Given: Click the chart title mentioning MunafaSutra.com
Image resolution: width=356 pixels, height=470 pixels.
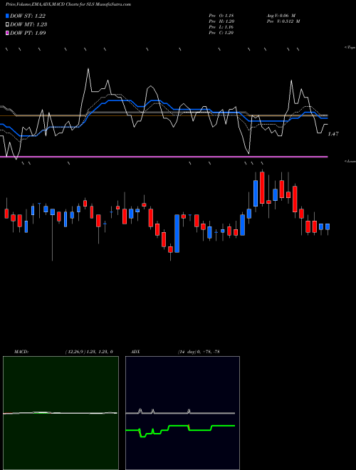Looking at the screenshot, I should [x=68, y=4].
